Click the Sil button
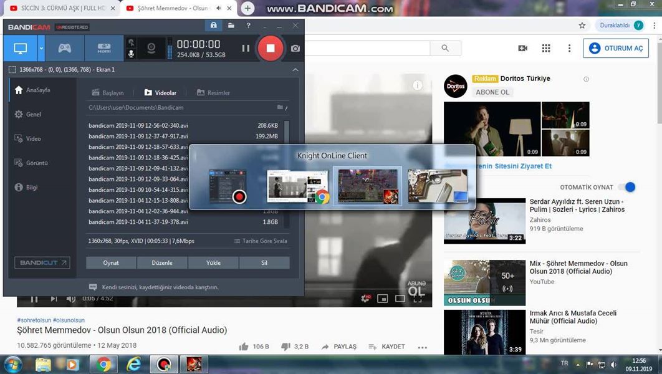The height and width of the screenshot is (374, 662). click(x=264, y=262)
